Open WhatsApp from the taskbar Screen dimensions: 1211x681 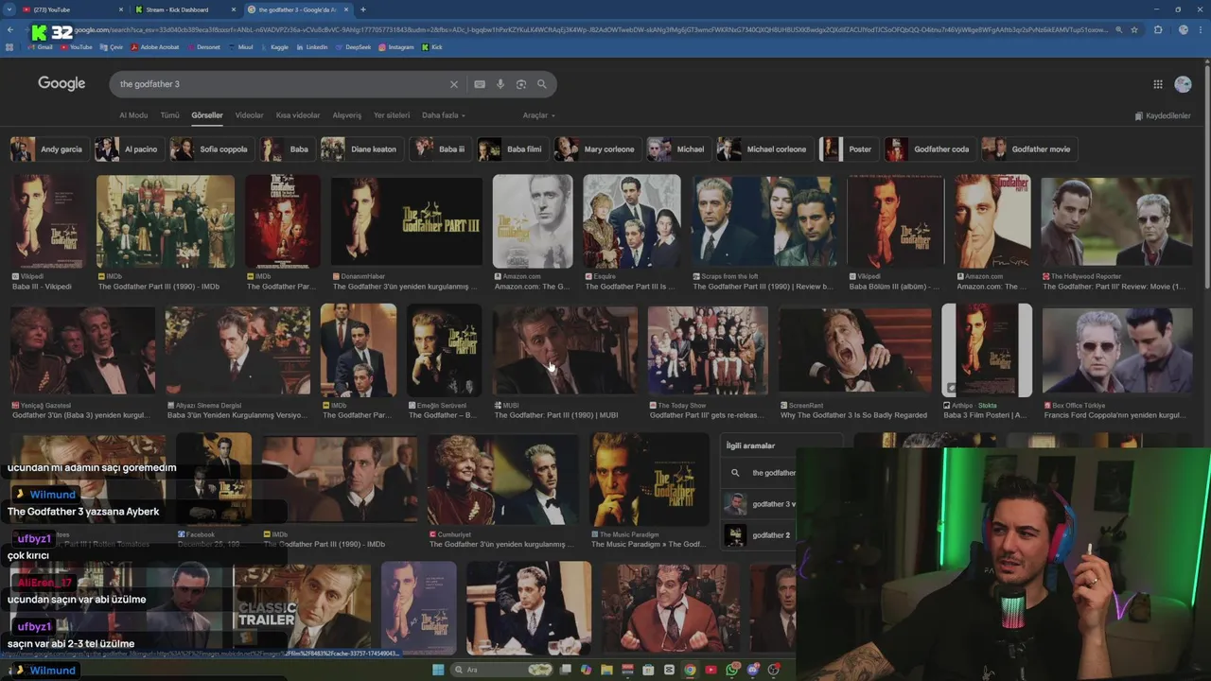pos(732,670)
